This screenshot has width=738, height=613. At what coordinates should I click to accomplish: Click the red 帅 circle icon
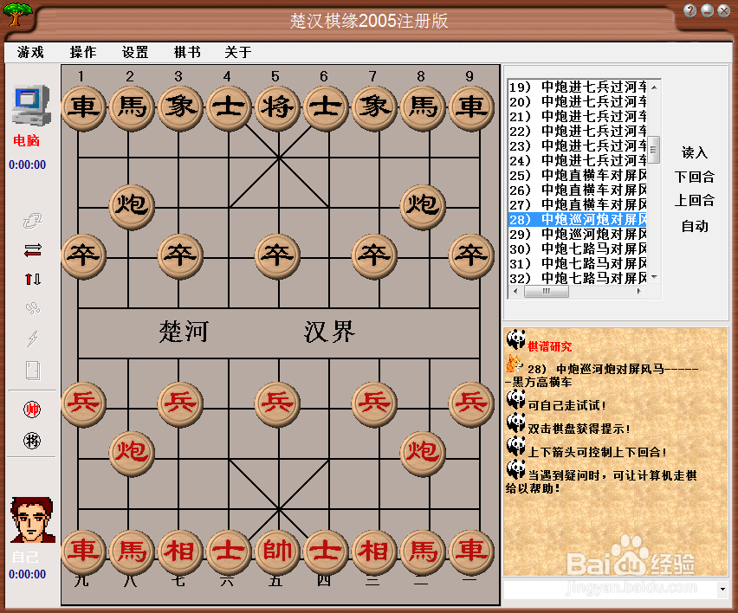pyautogui.click(x=32, y=410)
